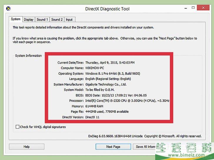Screen dimensions: 214x160
Task: Click the date value 'Thursday, April 9, 2015, 5:42:03 PM'
Action: [110, 63]
